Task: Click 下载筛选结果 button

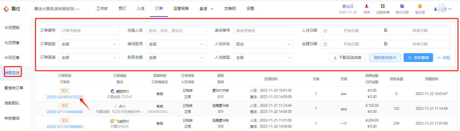Action: click(x=347, y=58)
